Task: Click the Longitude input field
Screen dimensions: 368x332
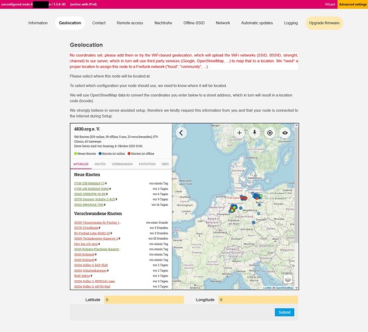Action: (258, 299)
